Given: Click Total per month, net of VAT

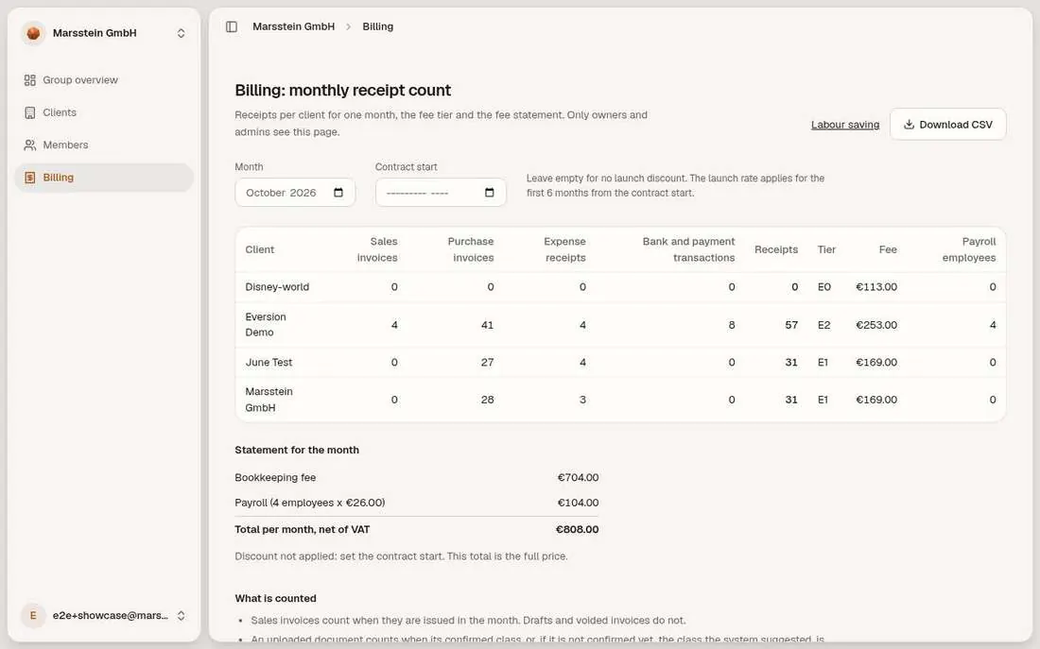Looking at the screenshot, I should pyautogui.click(x=303, y=530).
